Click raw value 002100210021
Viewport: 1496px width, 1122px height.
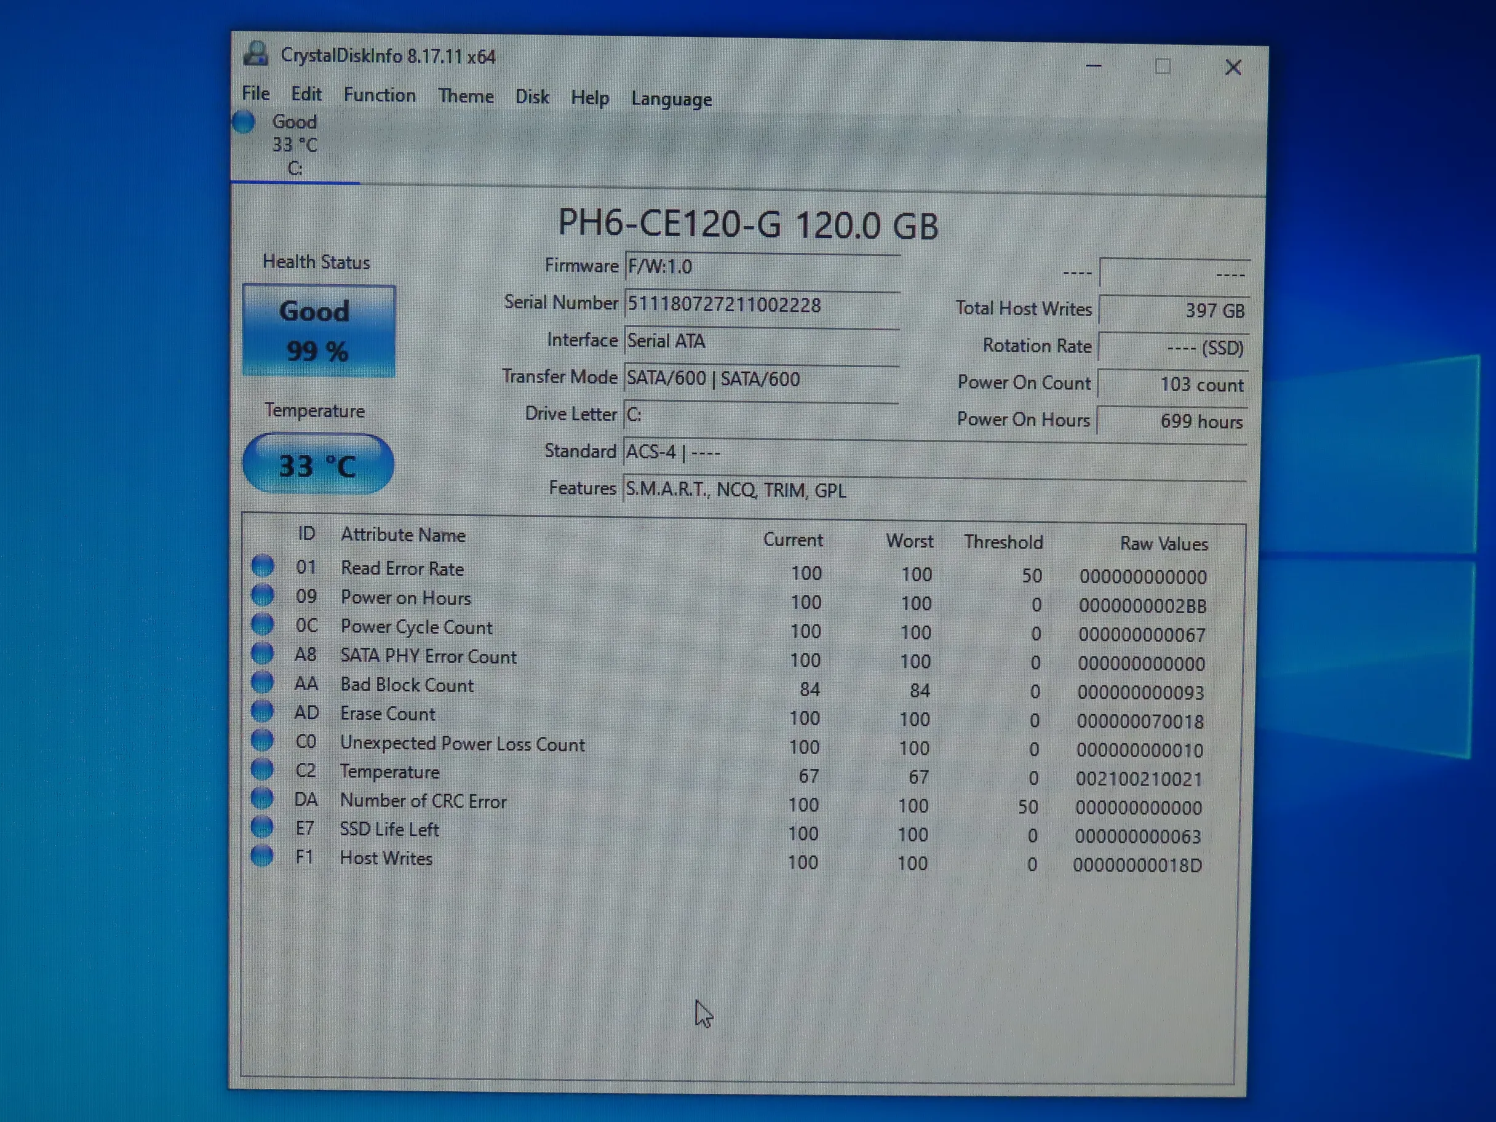coord(1139,779)
